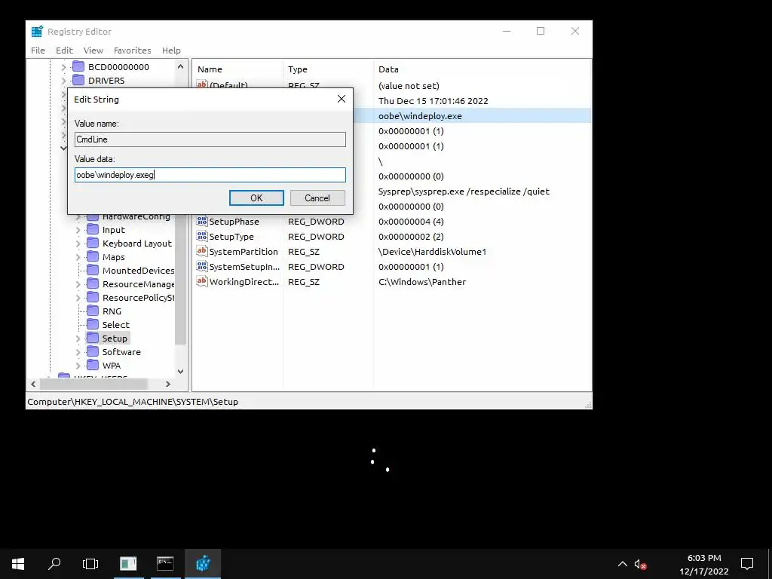The width and height of the screenshot is (772, 579).
Task: Select the BCD00000000 folder icon
Action: 78,66
